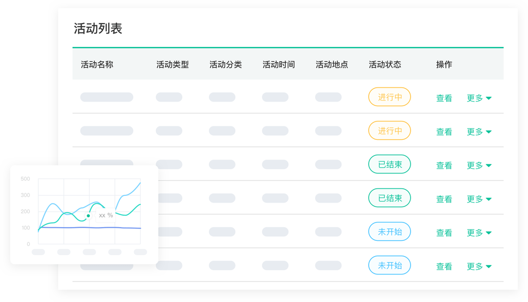Select the 活动时间 column header
Screen dimensions: 528x302
pyautogui.click(x=278, y=64)
